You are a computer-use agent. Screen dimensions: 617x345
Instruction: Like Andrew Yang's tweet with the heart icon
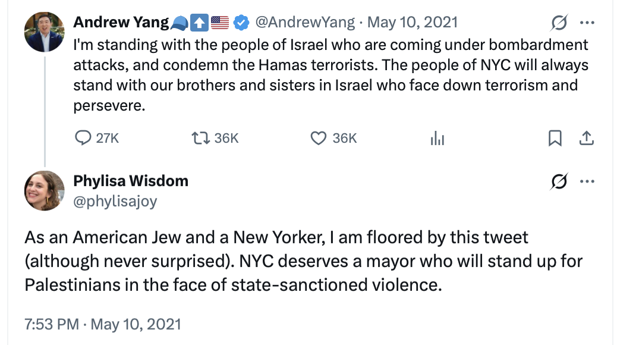pos(319,138)
